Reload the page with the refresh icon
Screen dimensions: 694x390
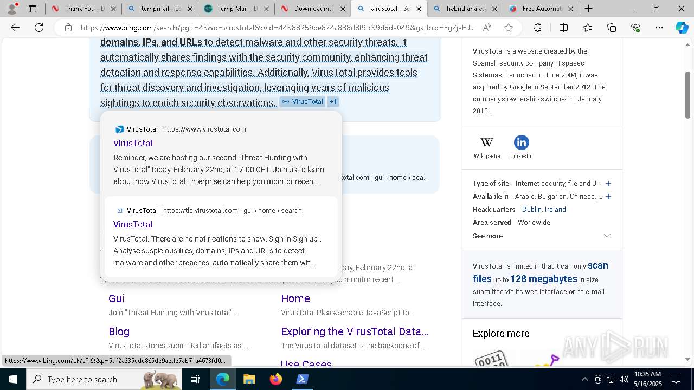pyautogui.click(x=39, y=28)
